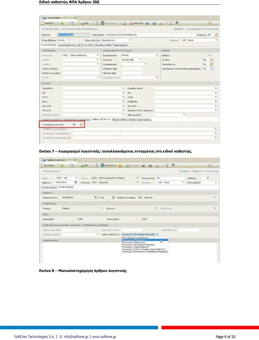Toggle the Μεταφέρεται checkbox
The height and width of the screenshot is (340, 259).
212,64
